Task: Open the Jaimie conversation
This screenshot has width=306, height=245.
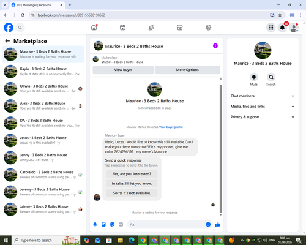Action: 43,209
